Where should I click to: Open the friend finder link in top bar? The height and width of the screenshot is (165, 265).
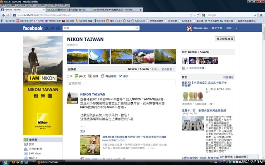[x=217, y=28]
